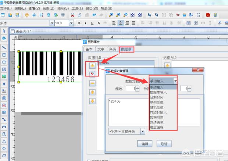Click the pencil edit data object button
The width and height of the screenshot is (228, 161).
(92, 74)
